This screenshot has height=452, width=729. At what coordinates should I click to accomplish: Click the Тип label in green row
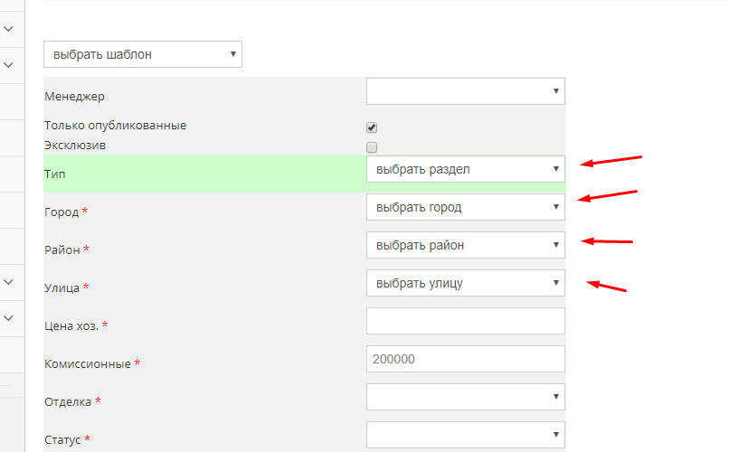click(55, 174)
